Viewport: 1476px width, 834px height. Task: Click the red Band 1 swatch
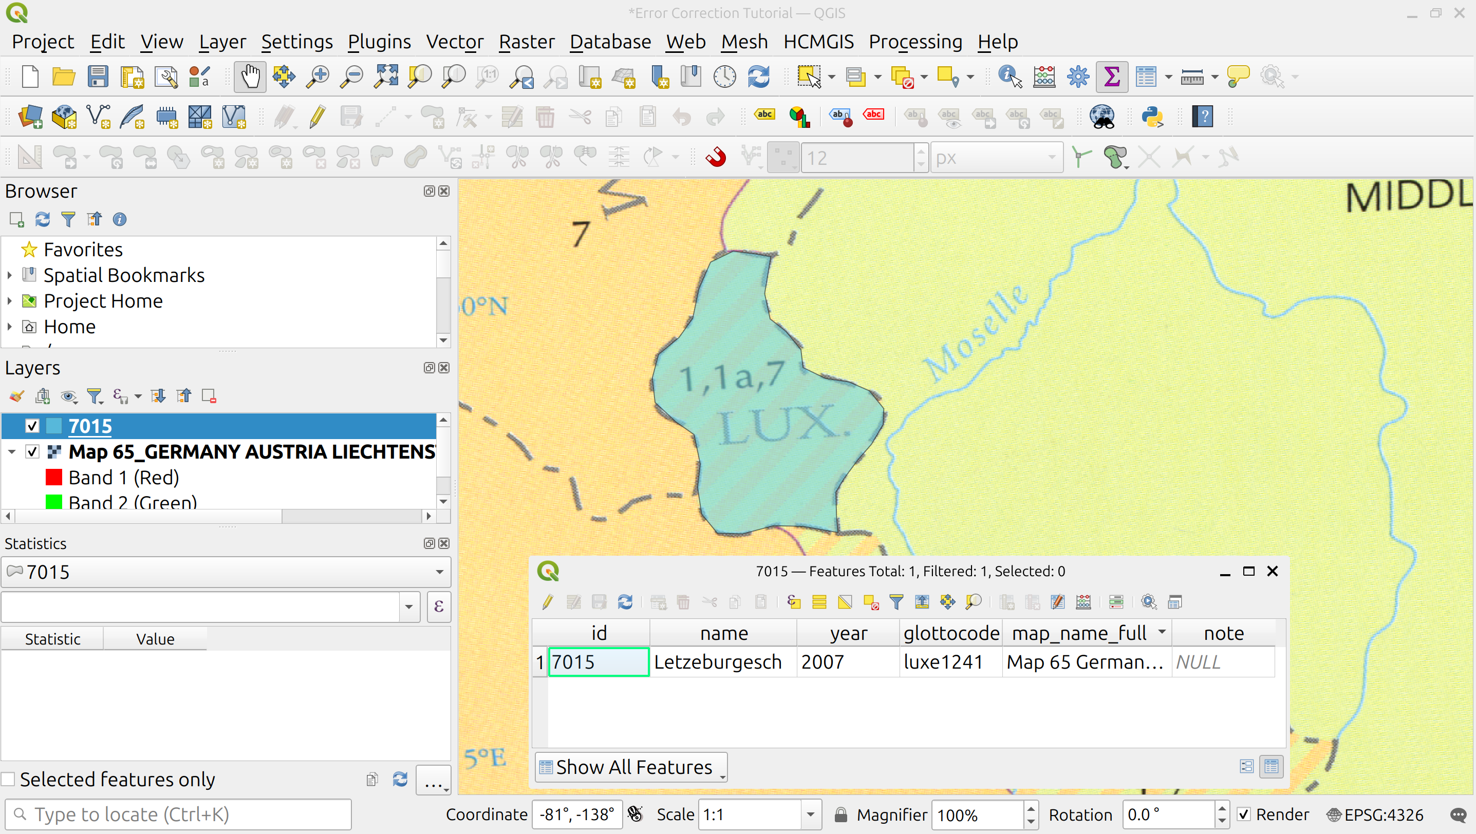(54, 477)
